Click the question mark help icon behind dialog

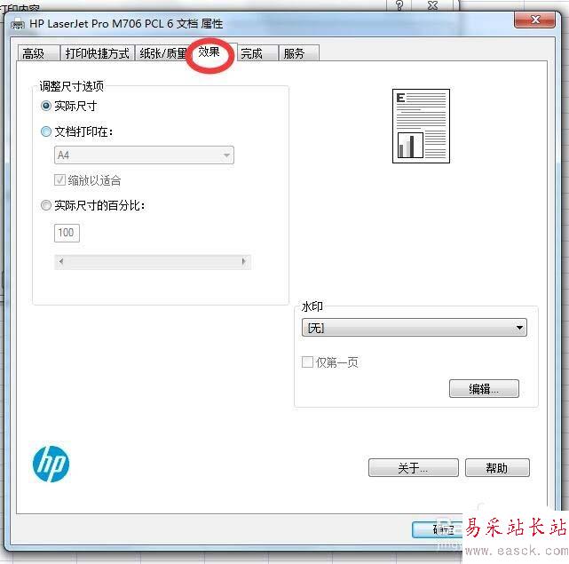399,5
